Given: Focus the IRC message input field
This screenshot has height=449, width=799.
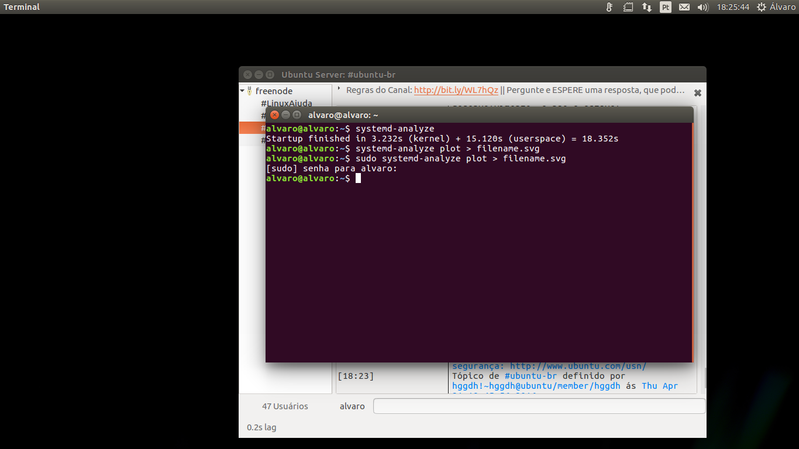Looking at the screenshot, I should (x=539, y=406).
